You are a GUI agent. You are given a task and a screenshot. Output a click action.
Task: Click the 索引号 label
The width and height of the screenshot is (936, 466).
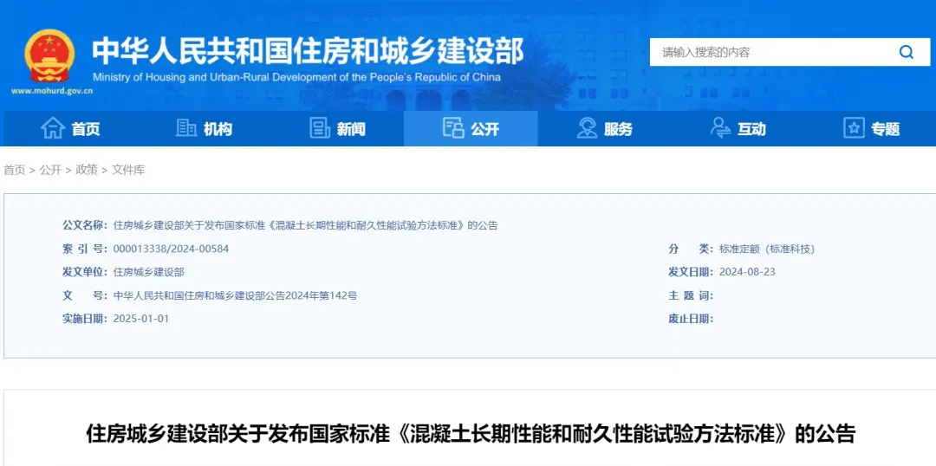tap(85, 249)
